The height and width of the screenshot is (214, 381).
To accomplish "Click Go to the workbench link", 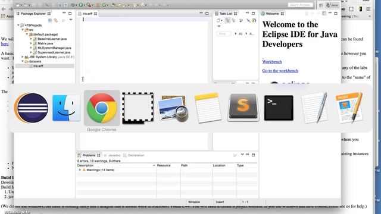I will [280, 71].
